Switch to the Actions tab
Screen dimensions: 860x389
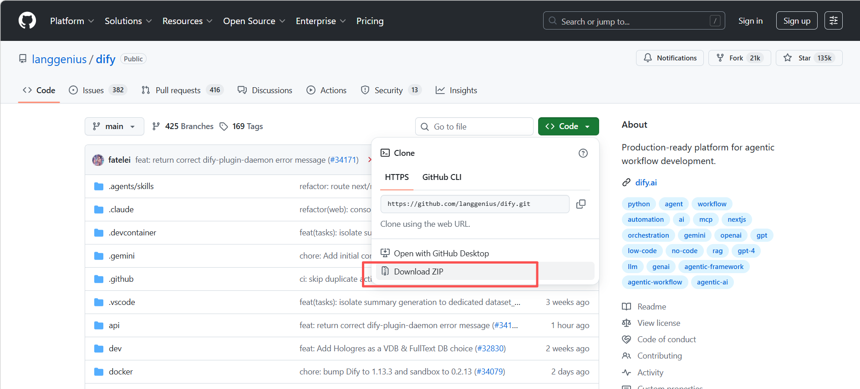tap(326, 90)
